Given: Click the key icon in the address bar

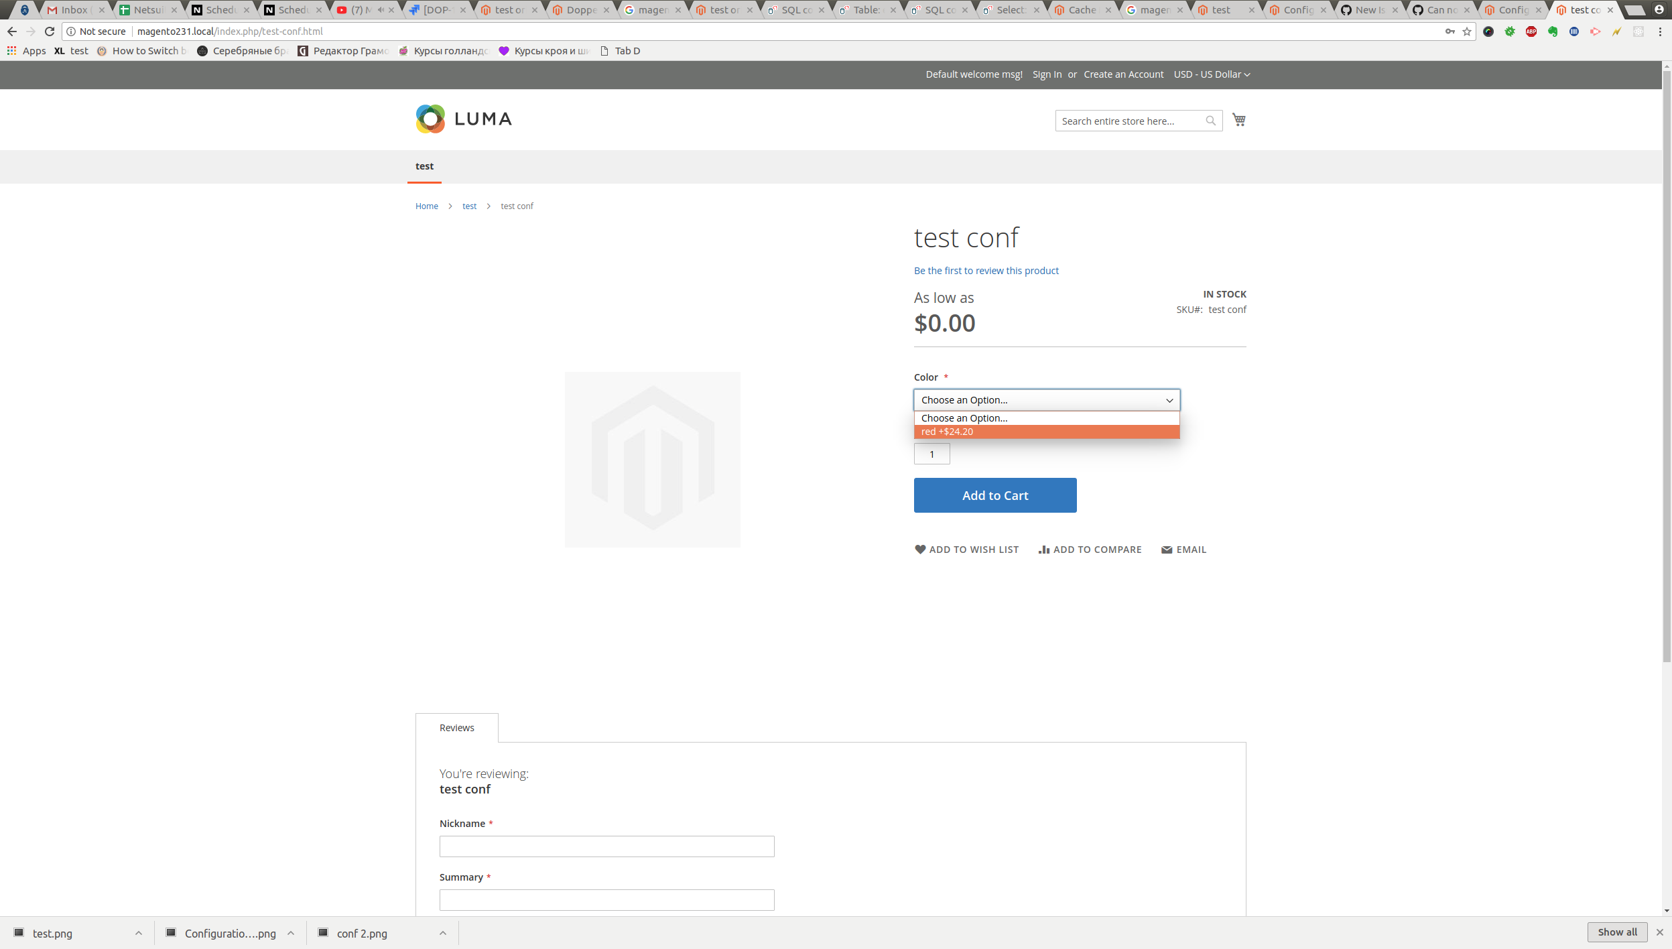Looking at the screenshot, I should 1450,31.
